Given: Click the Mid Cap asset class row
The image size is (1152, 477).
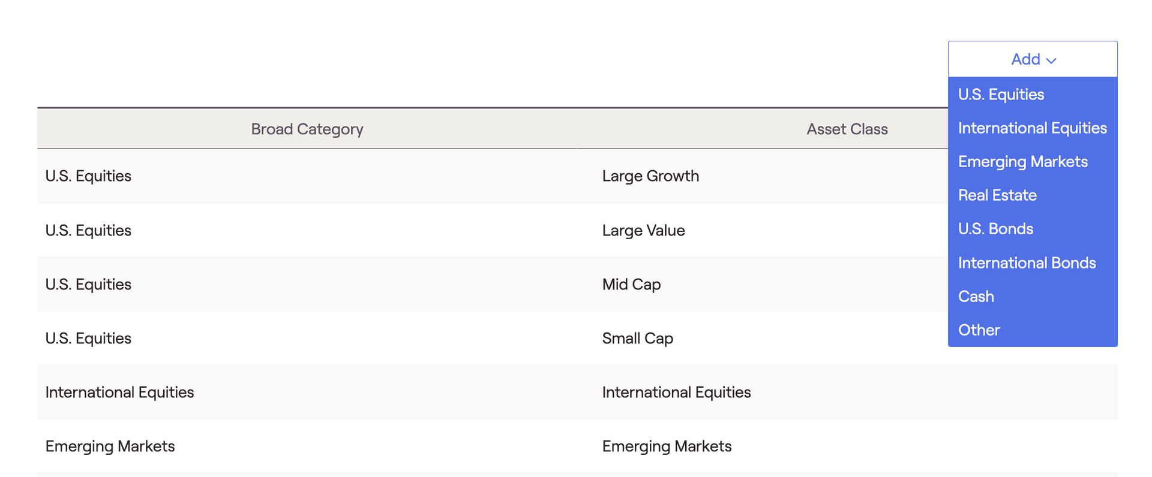Looking at the screenshot, I should coord(493,284).
